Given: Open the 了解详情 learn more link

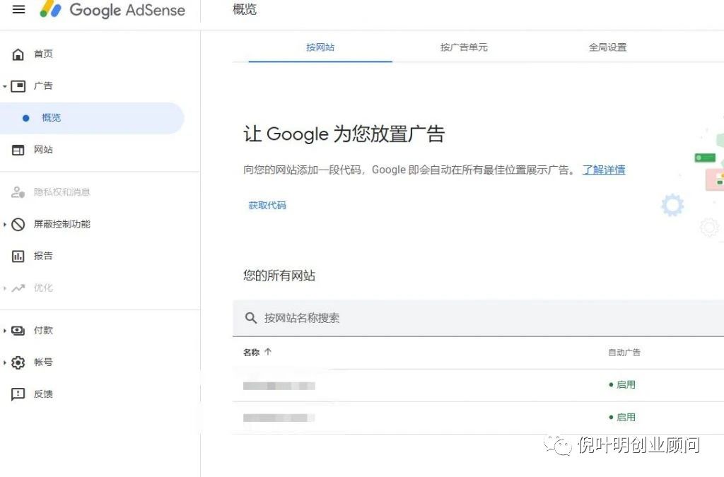Looking at the screenshot, I should [603, 170].
